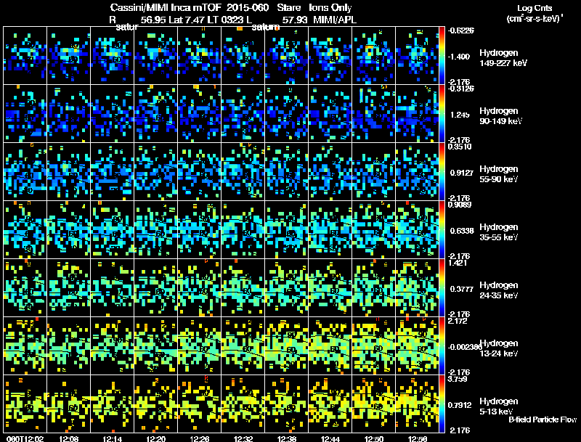Click the '12:44' time axis label
581x442 pixels.
[x=330, y=438]
